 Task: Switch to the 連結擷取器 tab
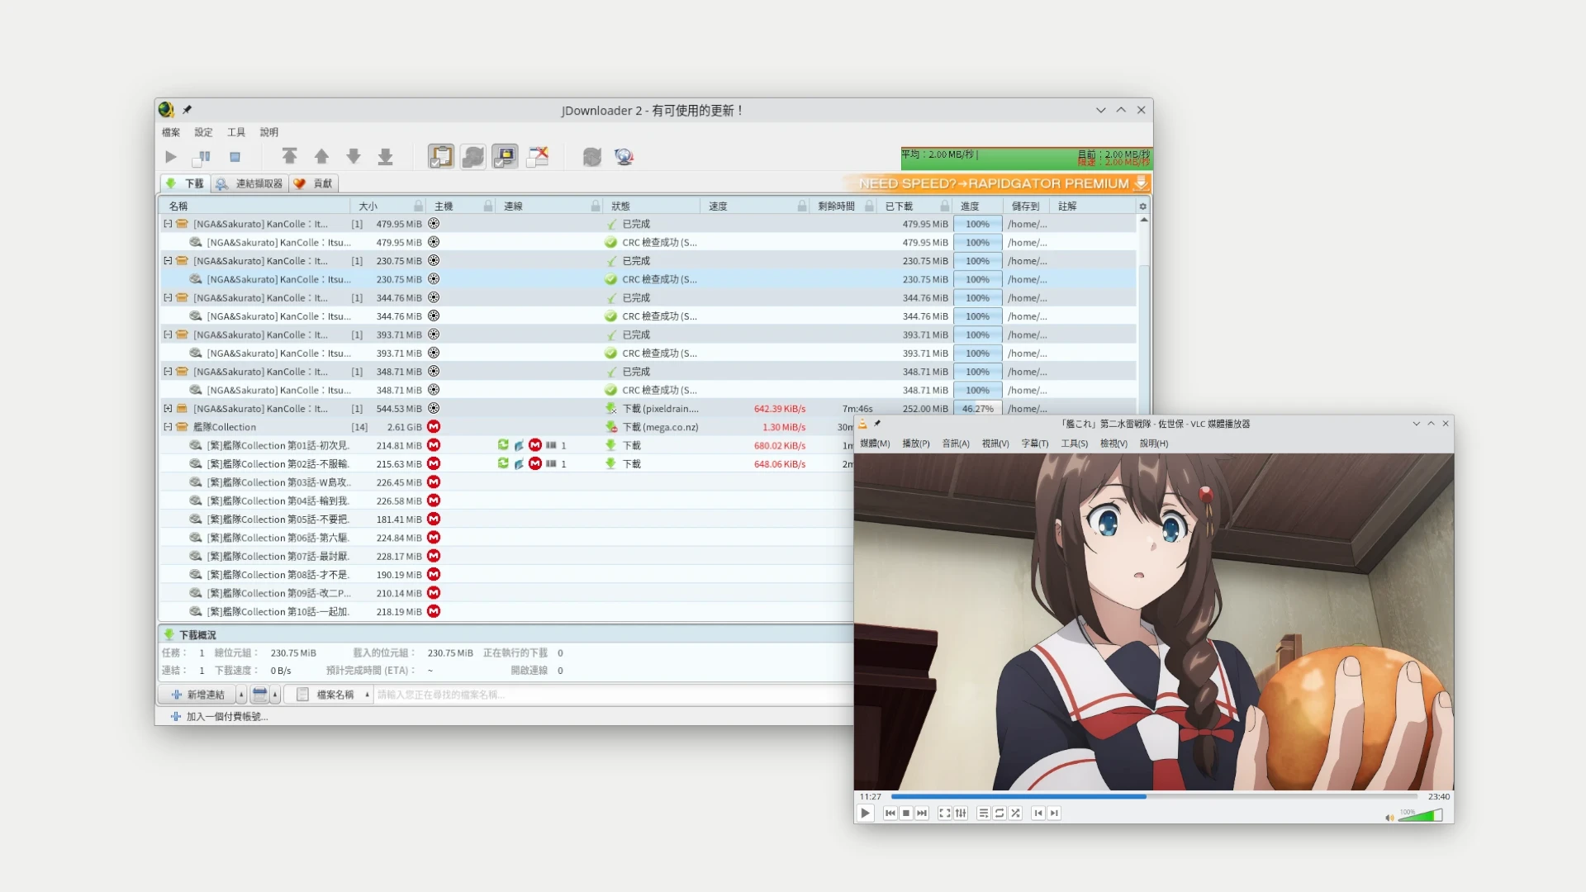[249, 183]
